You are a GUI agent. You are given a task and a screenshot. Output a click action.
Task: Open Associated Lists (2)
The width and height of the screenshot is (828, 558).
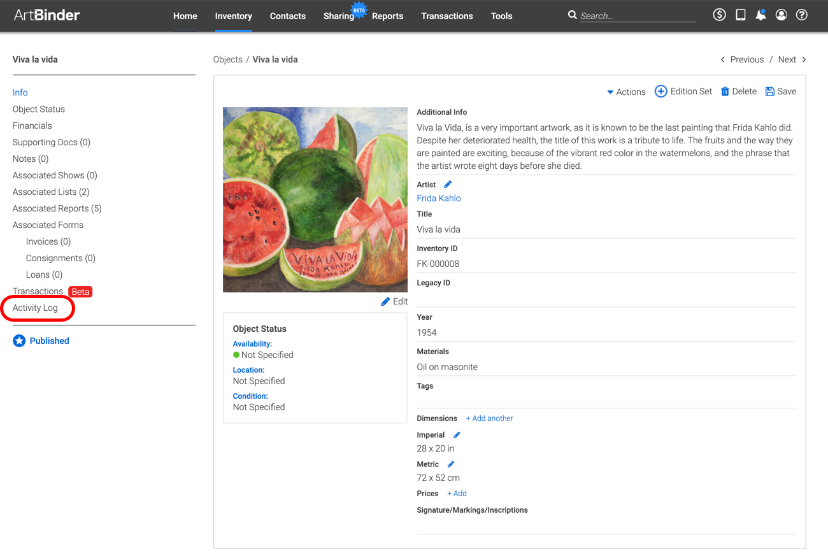[51, 192]
